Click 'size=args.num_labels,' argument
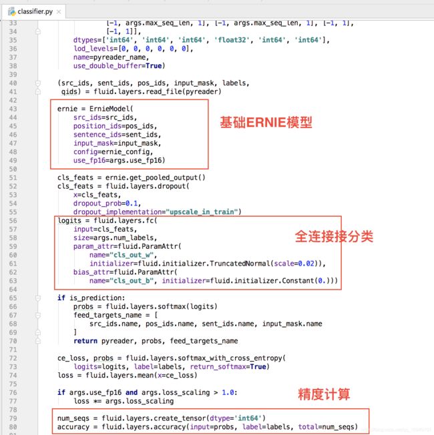 116,238
